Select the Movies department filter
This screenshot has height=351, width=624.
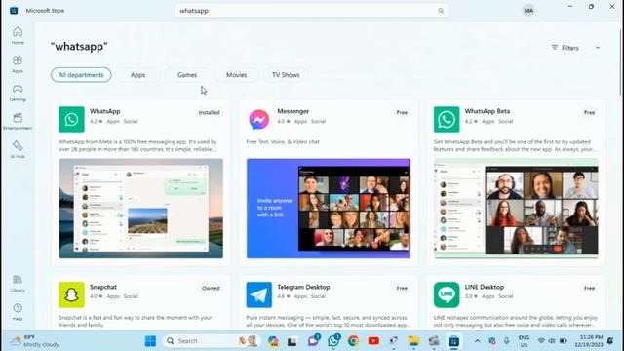(x=236, y=75)
